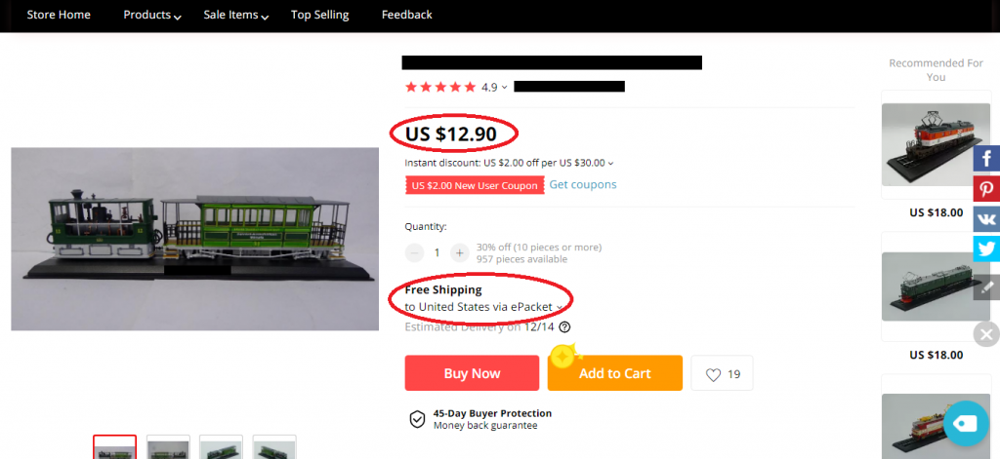Open the floating coupon tag button
The height and width of the screenshot is (459, 1000).
[x=966, y=423]
